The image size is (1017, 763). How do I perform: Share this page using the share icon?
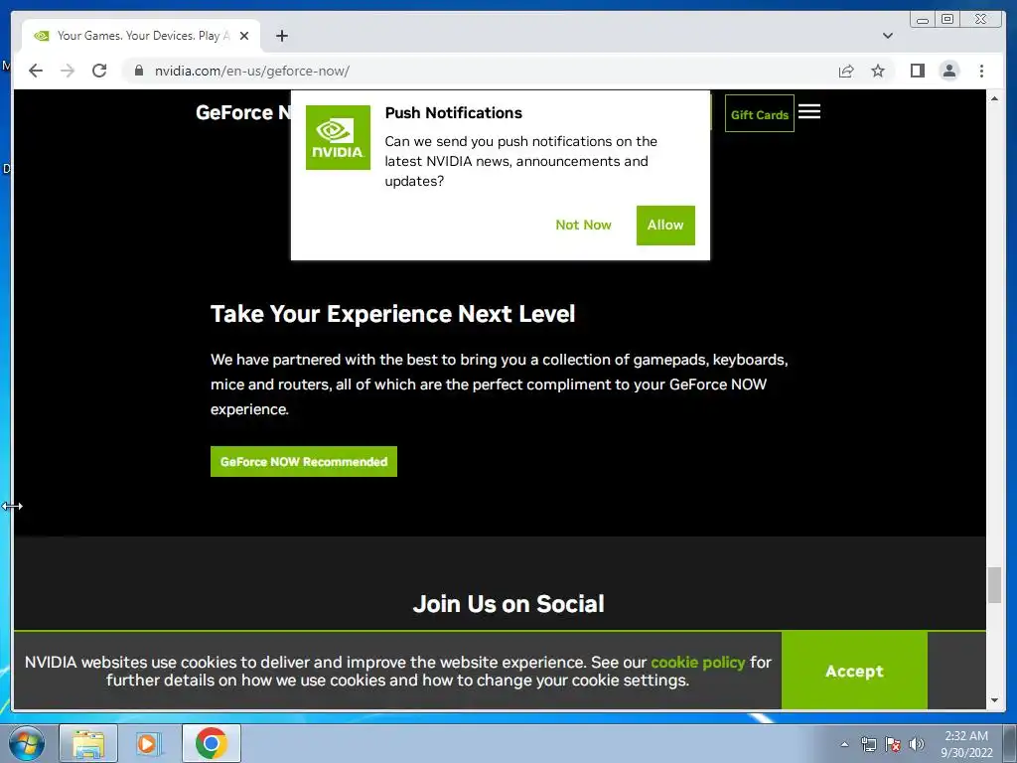[x=846, y=71]
